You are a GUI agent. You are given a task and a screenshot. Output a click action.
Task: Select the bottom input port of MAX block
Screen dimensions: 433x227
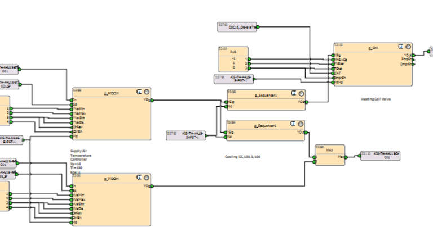coord(314,162)
